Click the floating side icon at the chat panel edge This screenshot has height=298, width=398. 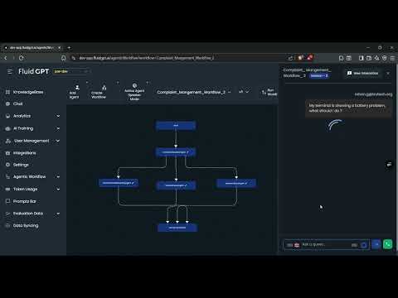tap(389, 165)
